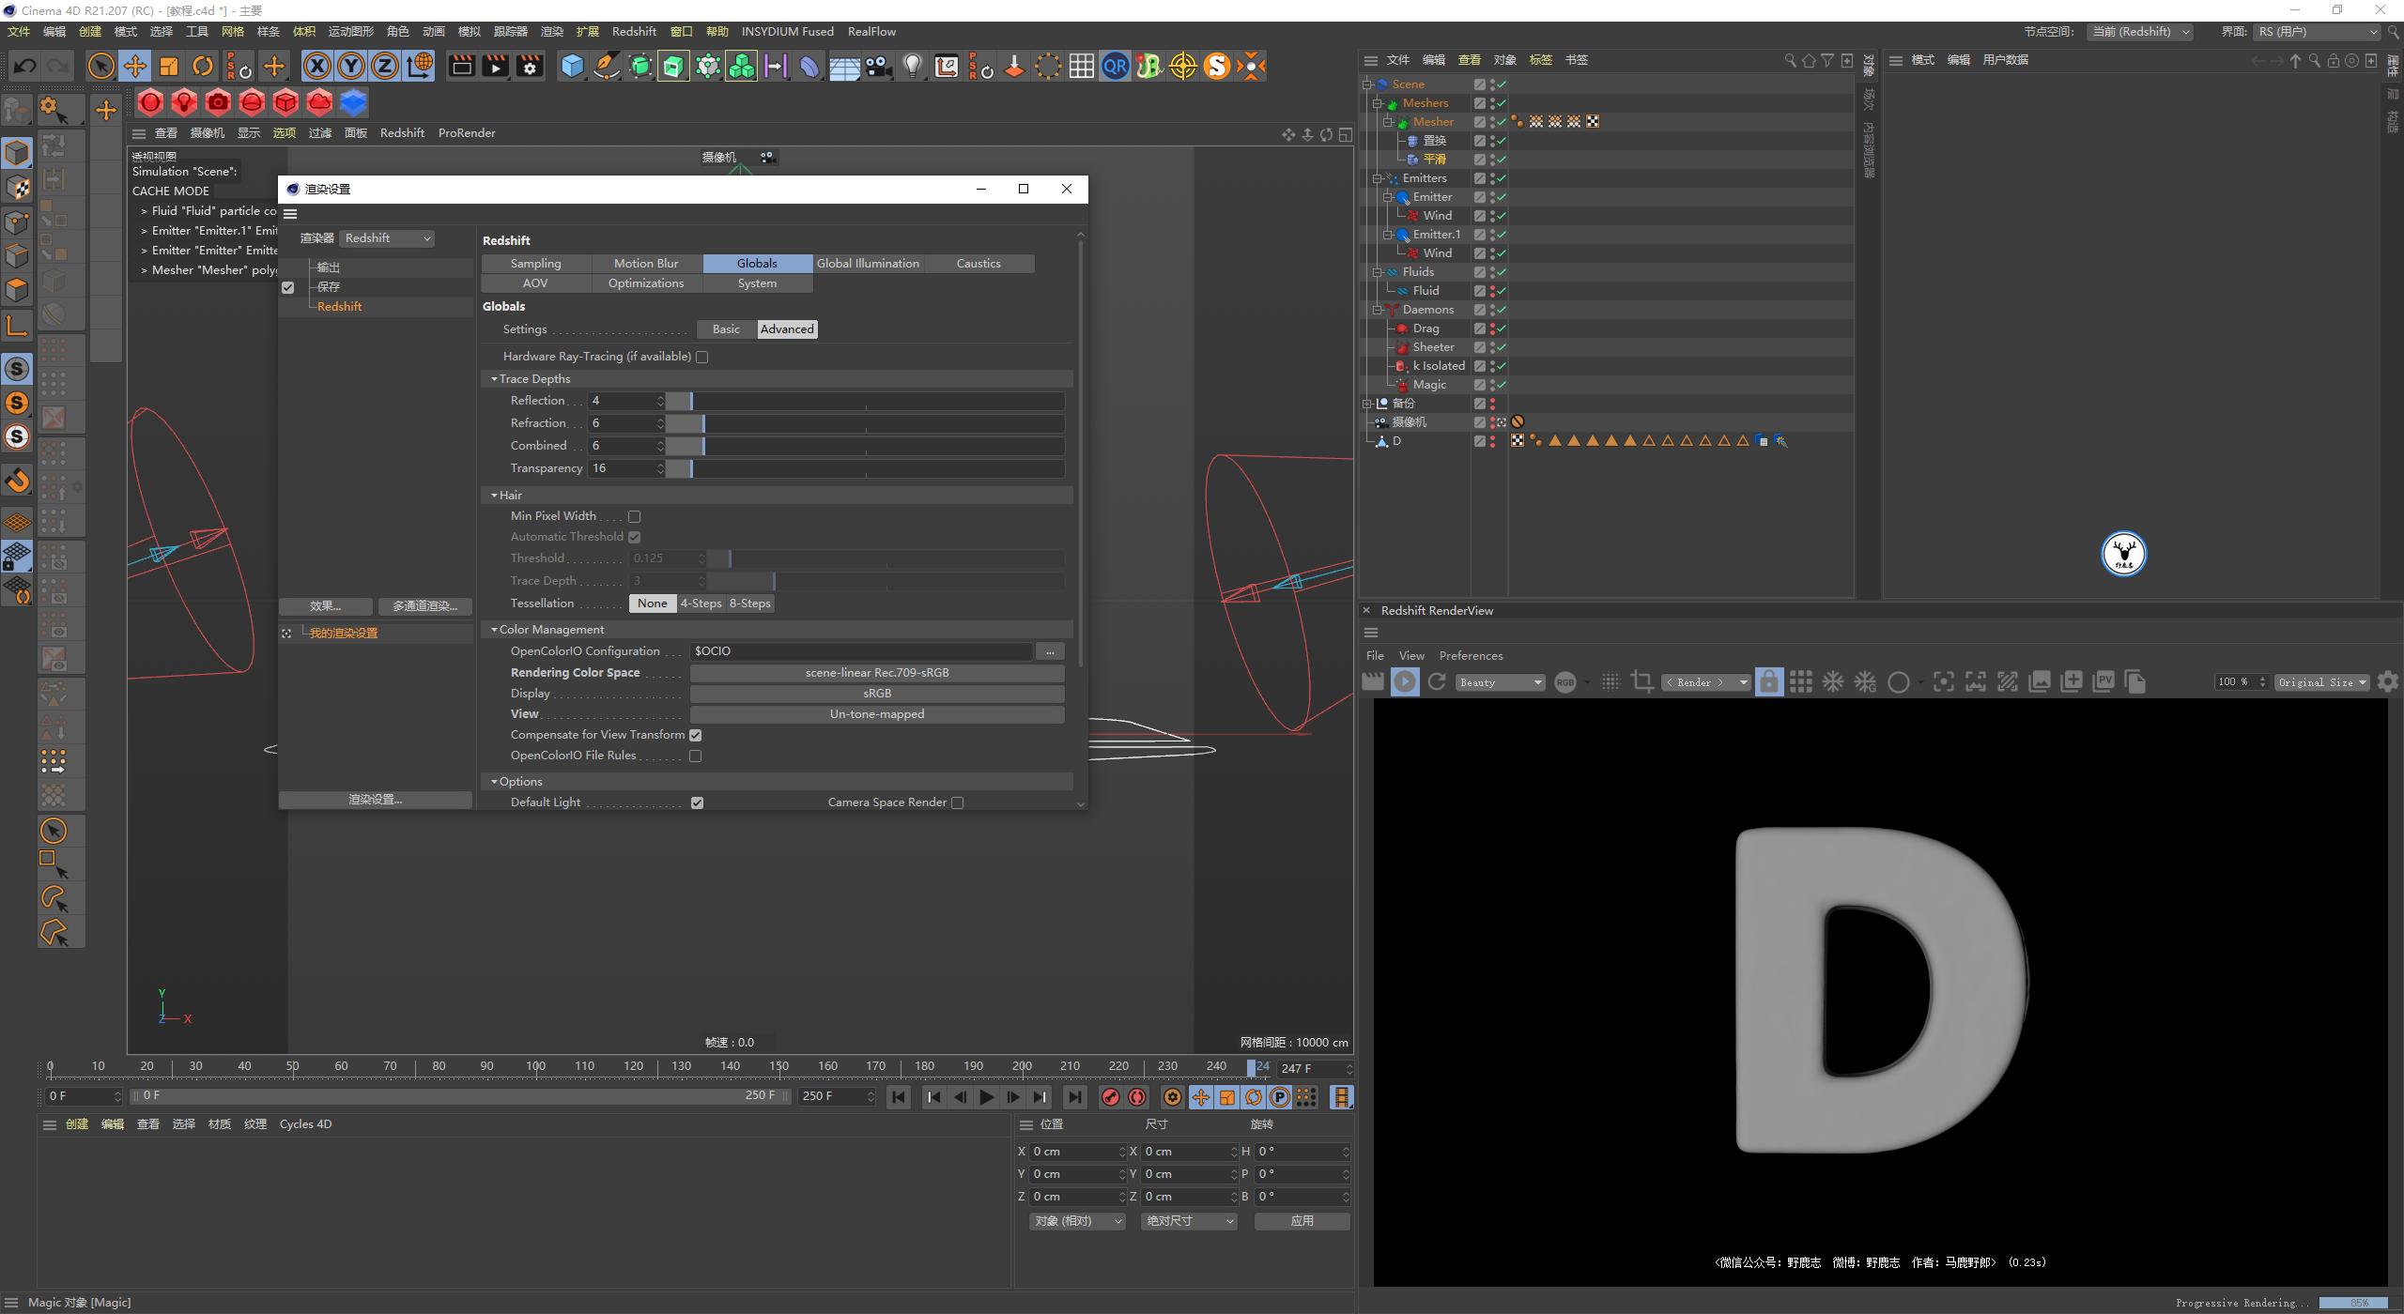This screenshot has width=2404, height=1314.
Task: Collapse the Trace Depths section
Action: (x=496, y=378)
